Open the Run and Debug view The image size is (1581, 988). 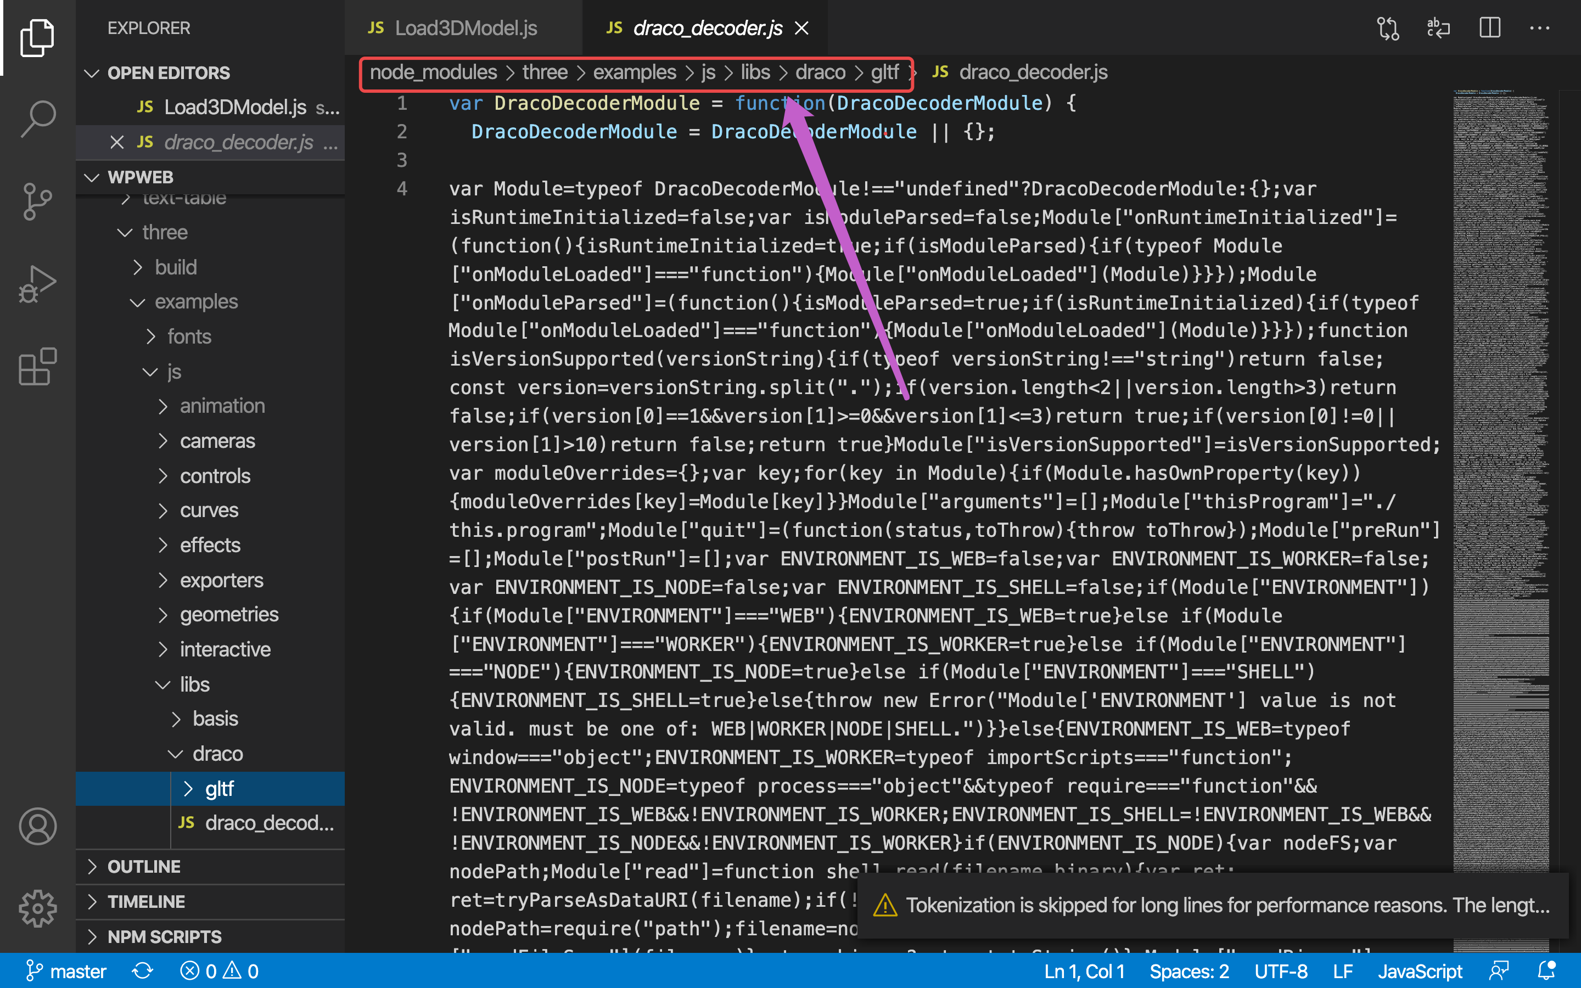point(38,284)
